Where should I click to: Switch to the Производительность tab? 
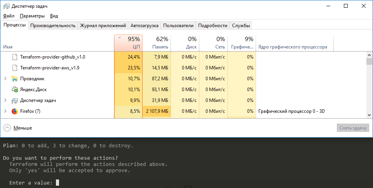53,26
